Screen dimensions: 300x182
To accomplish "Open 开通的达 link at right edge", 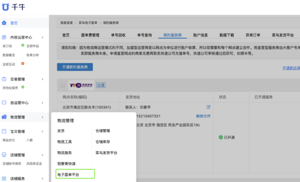I will coord(291,68).
